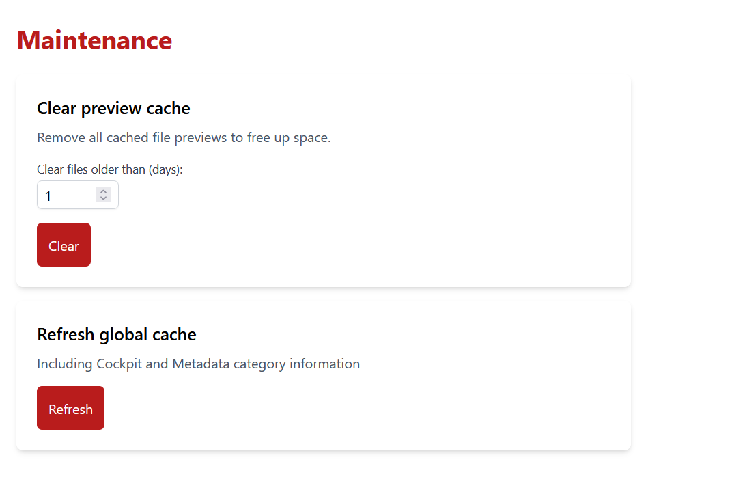This screenshot has height=490, width=732.
Task: Click the 'Including Cockpit and Metadata' description text
Action: click(198, 364)
